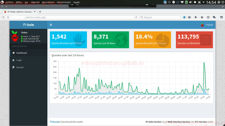Click the 'Active' status text
Viewport: 225px width, 126px height.
tap(26, 36)
